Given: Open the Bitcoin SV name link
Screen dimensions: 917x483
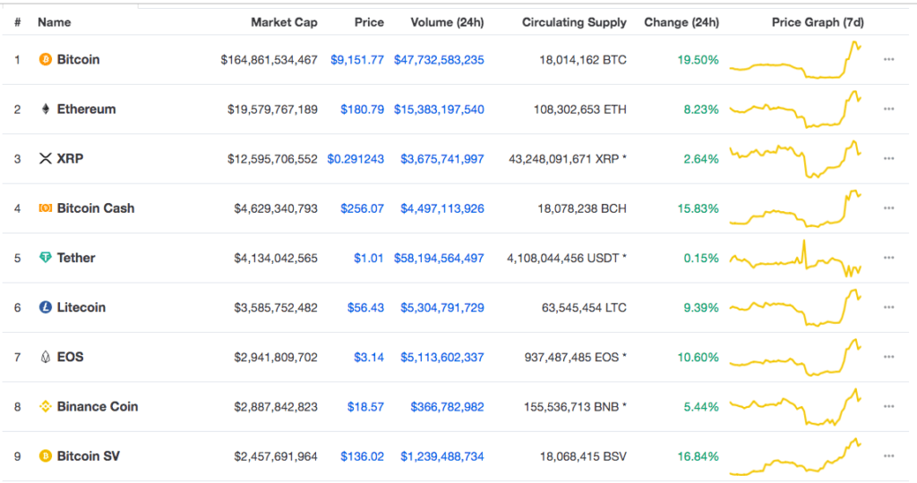Looking at the screenshot, I should (x=89, y=456).
